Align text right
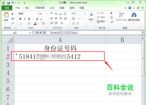The image size is (146, 105). coord(60,18)
